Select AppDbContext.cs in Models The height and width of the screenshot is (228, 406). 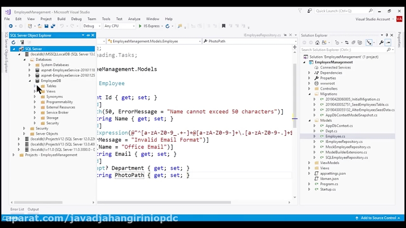tap(339, 126)
